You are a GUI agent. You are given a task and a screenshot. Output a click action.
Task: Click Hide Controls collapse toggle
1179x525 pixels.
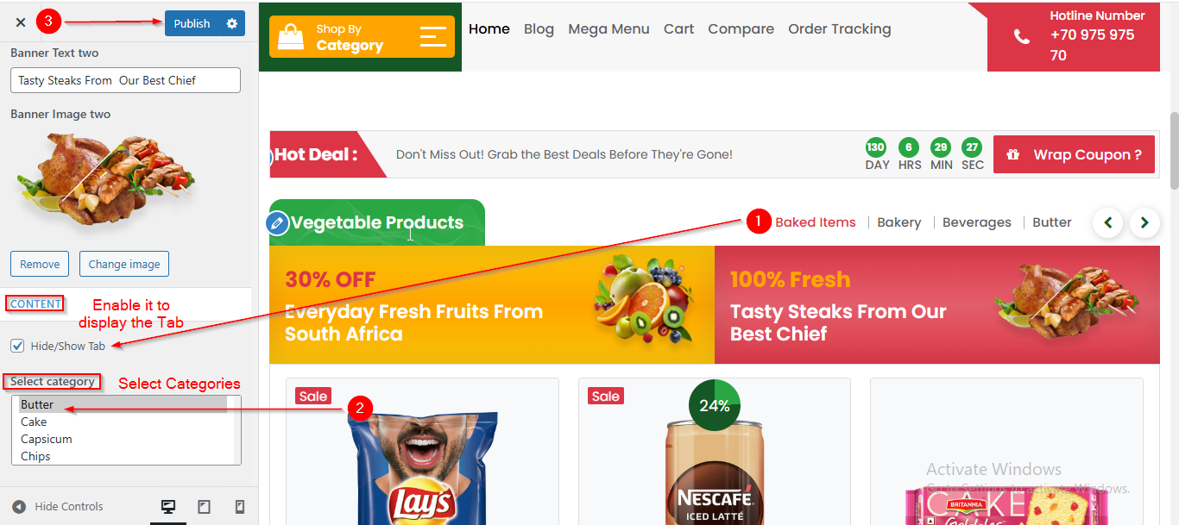[x=58, y=507]
